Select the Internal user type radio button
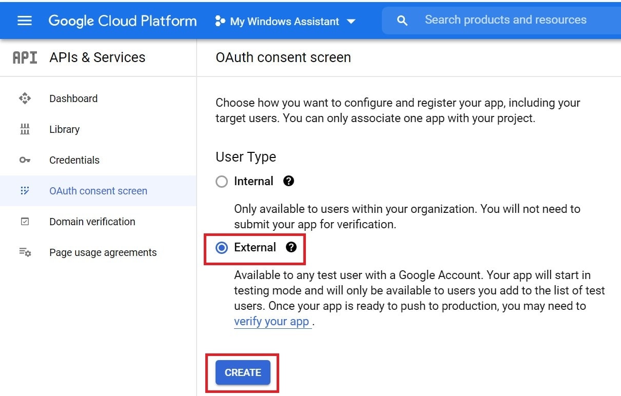 coord(222,182)
